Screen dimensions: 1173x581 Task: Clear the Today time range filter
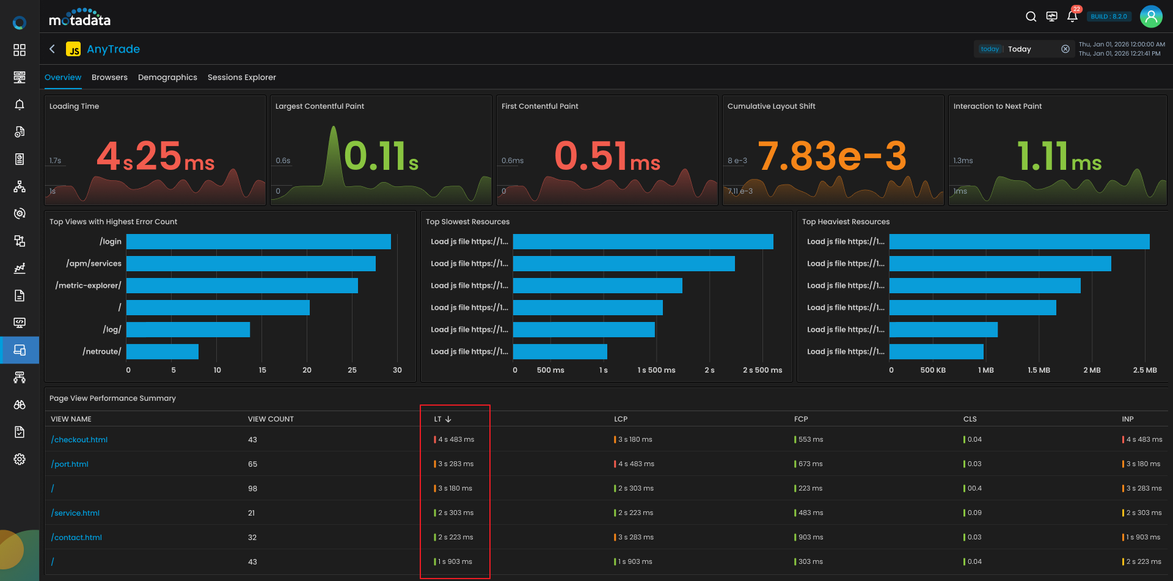tap(1065, 49)
